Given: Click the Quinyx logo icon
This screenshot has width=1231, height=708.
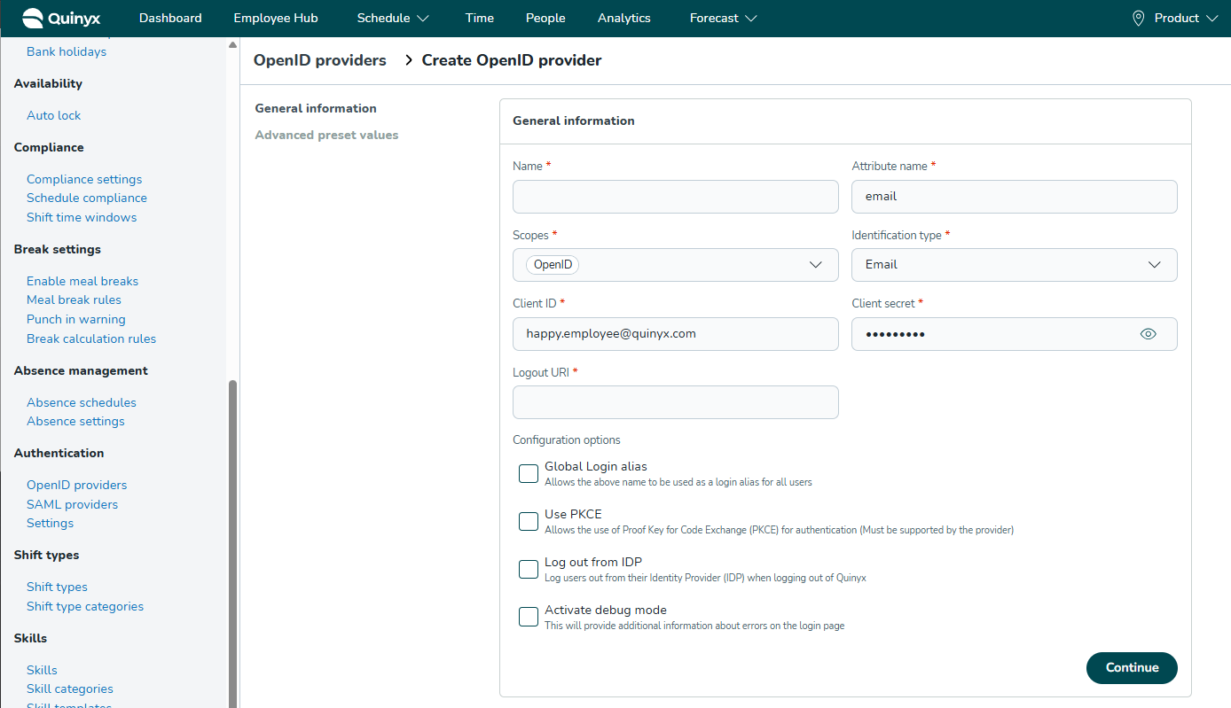Looking at the screenshot, I should click(33, 18).
